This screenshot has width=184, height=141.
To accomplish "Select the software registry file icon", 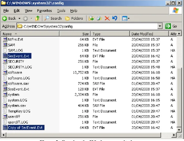I will (5, 72).
